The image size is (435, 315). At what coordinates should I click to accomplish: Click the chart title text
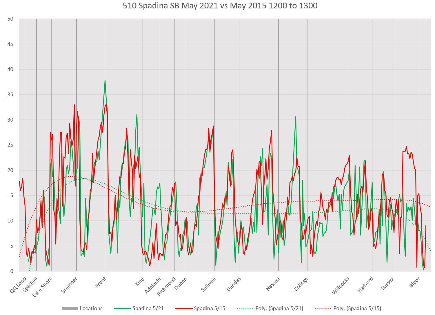(220, 6)
